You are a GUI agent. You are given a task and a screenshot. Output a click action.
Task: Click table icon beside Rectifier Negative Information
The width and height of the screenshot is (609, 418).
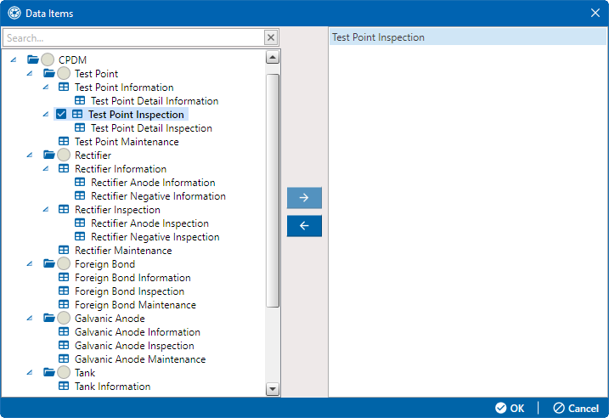pos(80,195)
